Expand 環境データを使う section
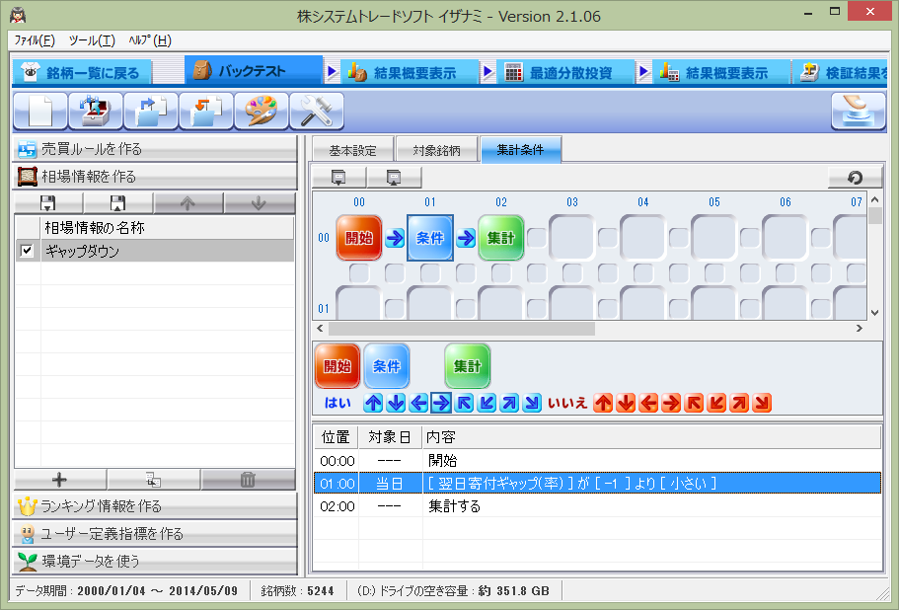 pos(155,562)
